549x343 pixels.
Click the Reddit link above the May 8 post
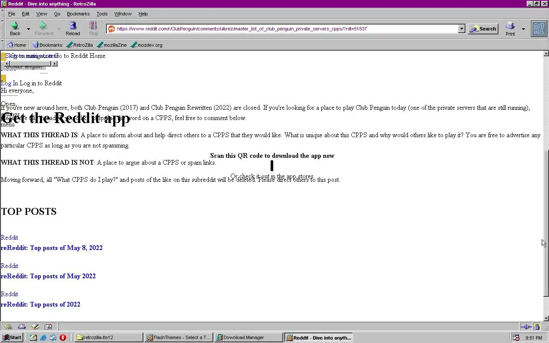coord(9,238)
